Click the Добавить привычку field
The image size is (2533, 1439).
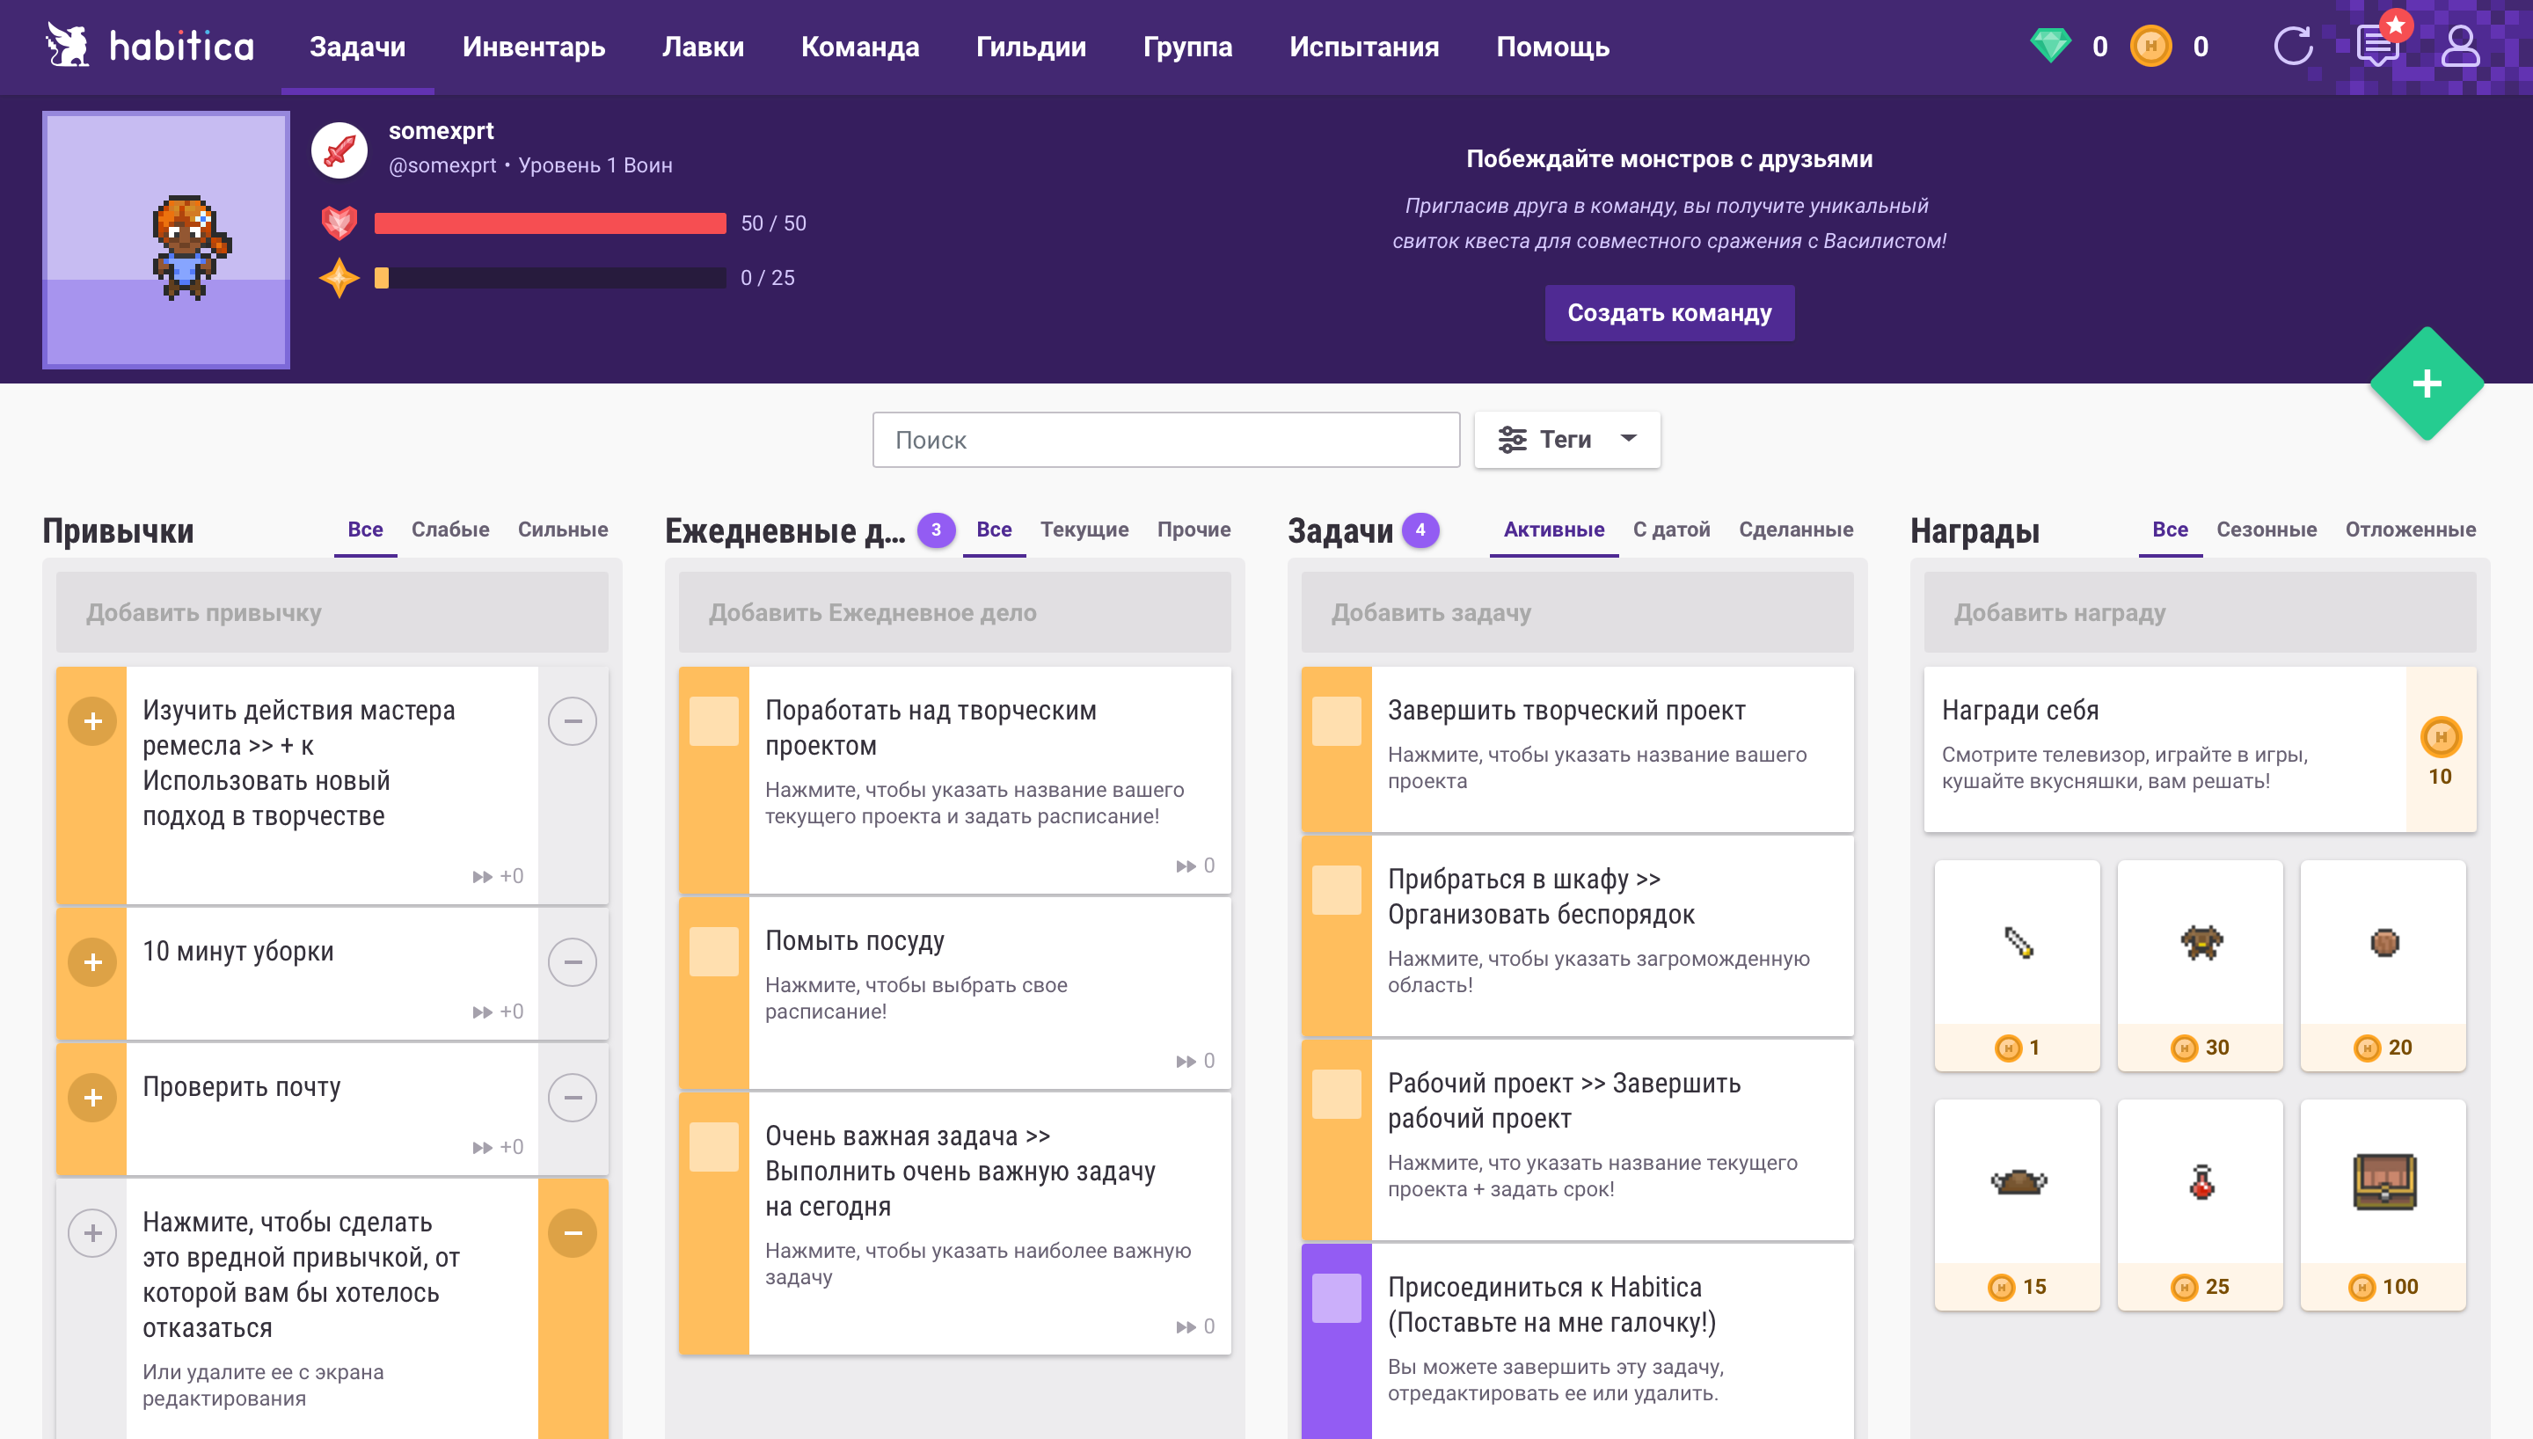pyautogui.click(x=332, y=613)
